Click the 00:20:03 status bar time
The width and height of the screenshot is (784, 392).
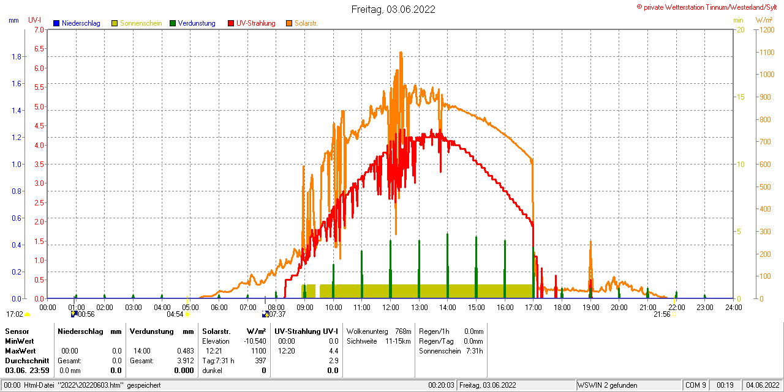click(x=441, y=385)
